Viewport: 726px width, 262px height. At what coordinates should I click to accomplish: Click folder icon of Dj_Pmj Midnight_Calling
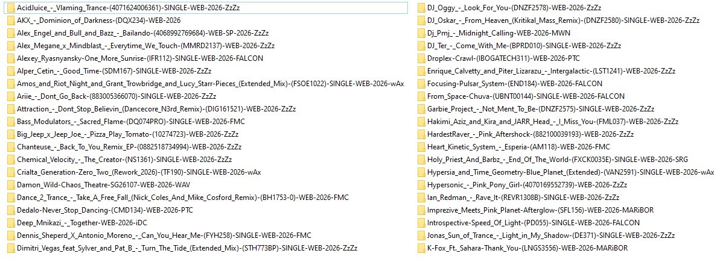tap(421, 33)
